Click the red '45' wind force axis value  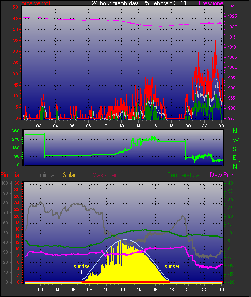pyautogui.click(x=16, y=18)
